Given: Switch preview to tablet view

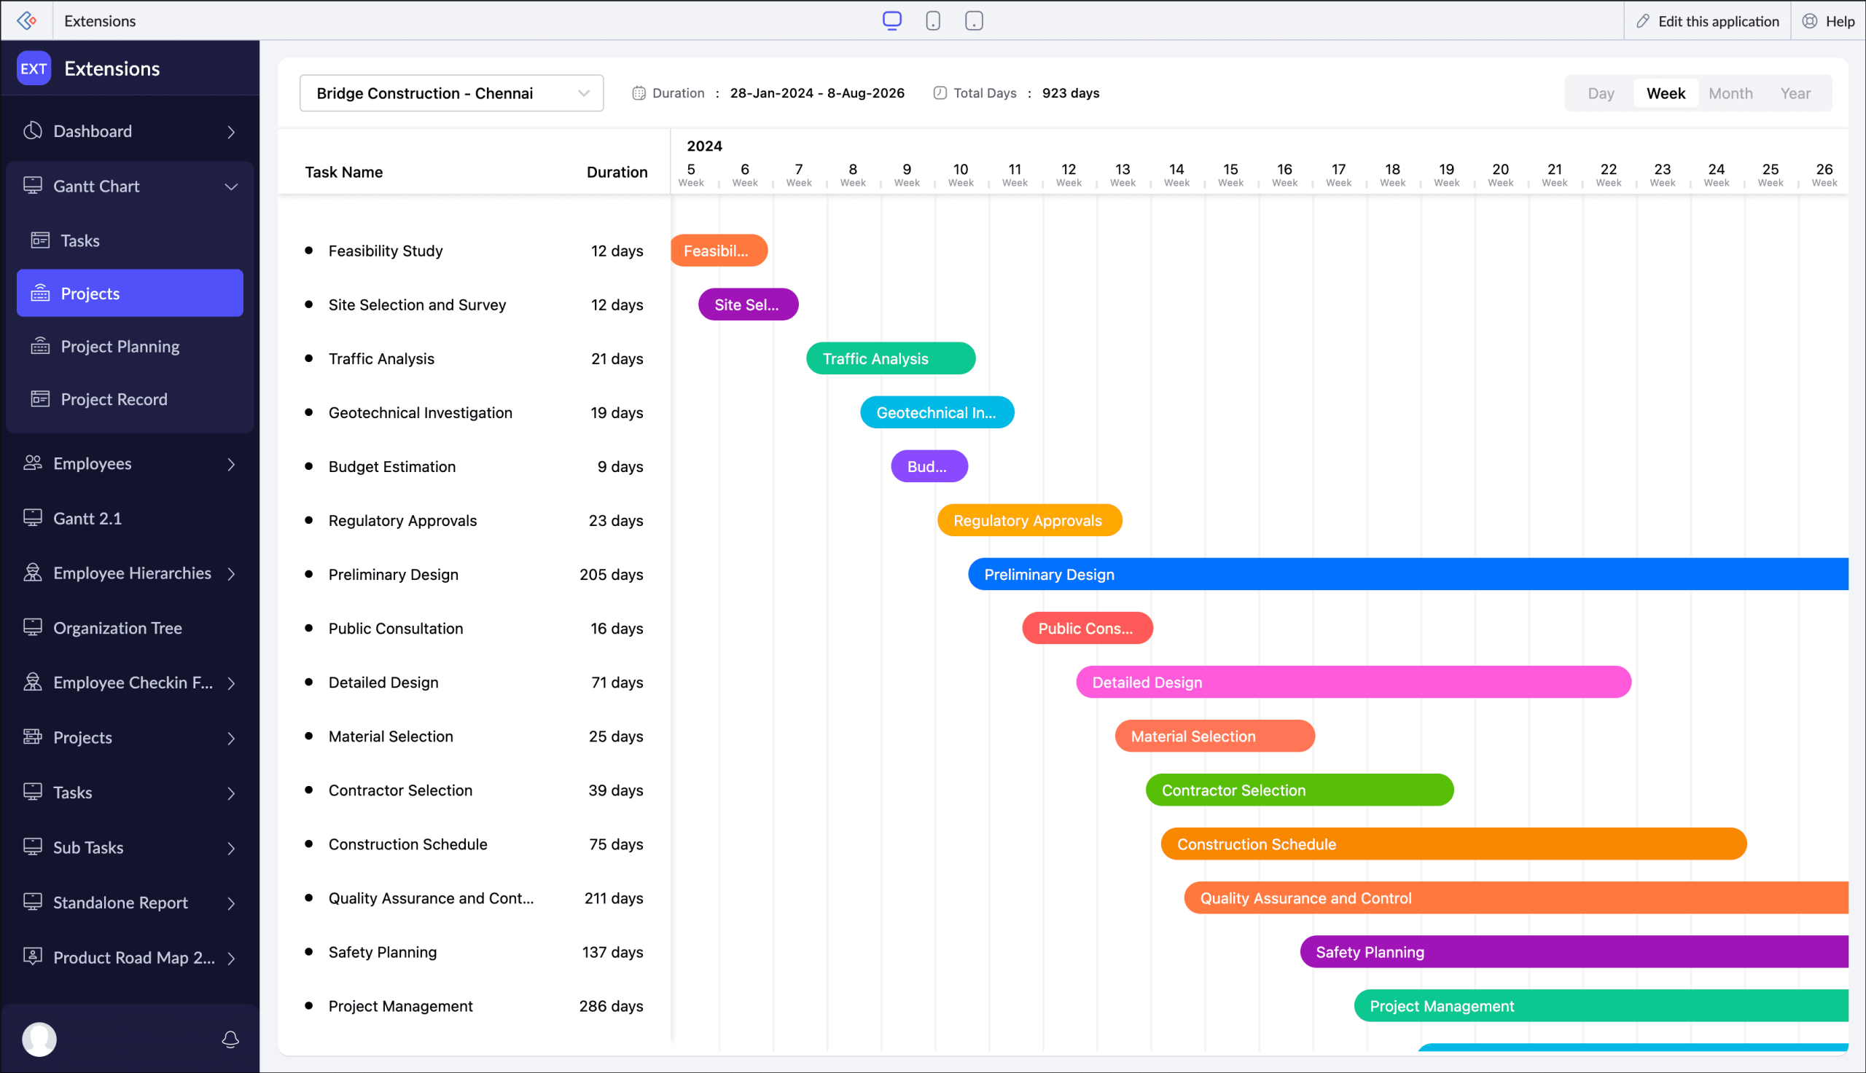Looking at the screenshot, I should tap(973, 20).
